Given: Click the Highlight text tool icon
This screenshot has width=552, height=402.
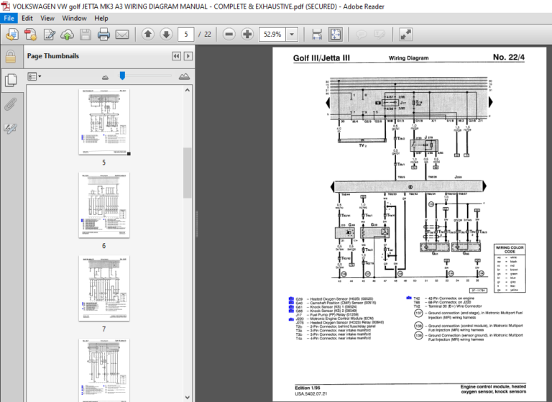Looking at the screenshot, I should coord(379,35).
